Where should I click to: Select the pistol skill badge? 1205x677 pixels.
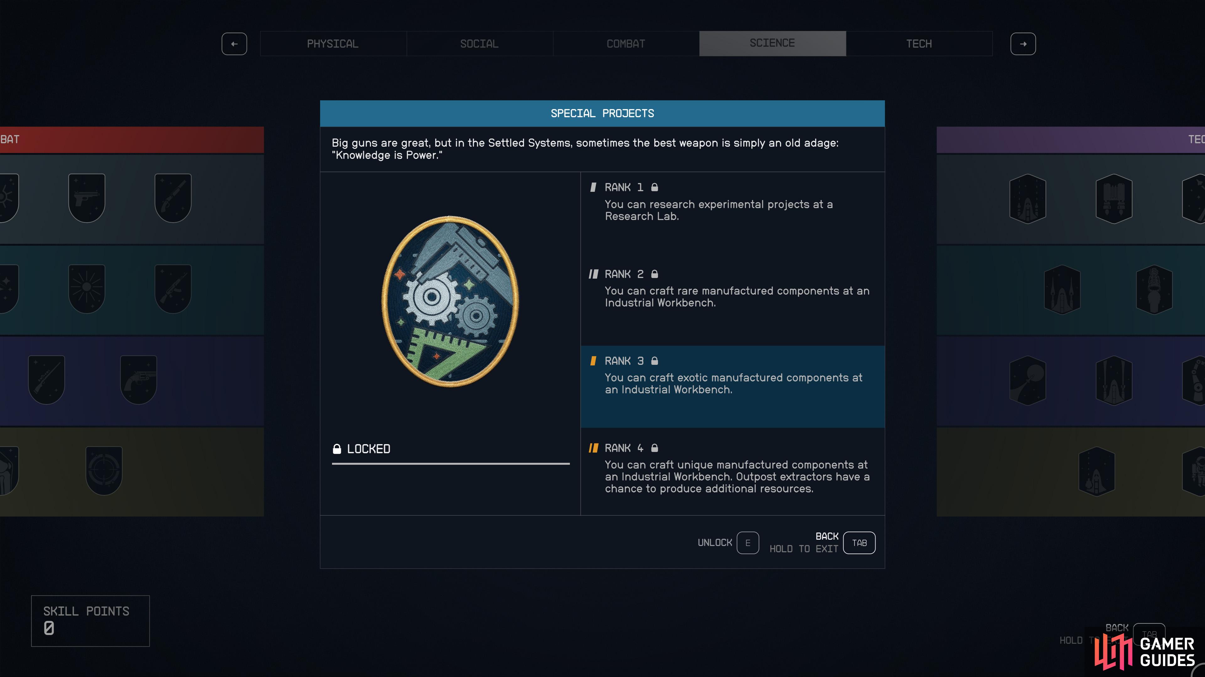(x=87, y=198)
